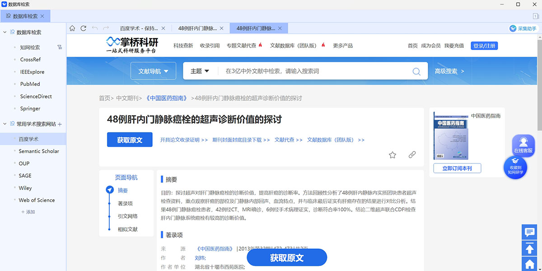Click the search keyword input field
Screen dimensions: 542x271
click(316, 71)
